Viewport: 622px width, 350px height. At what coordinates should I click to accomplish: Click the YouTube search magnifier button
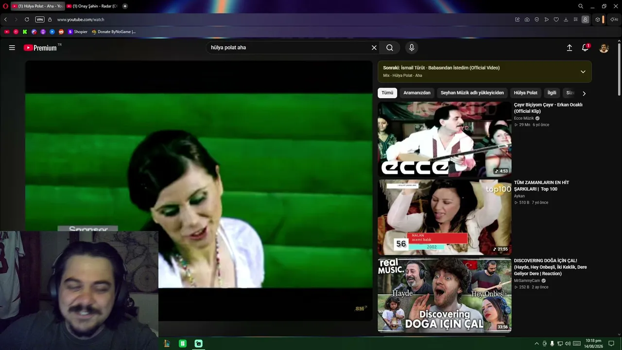click(x=390, y=48)
